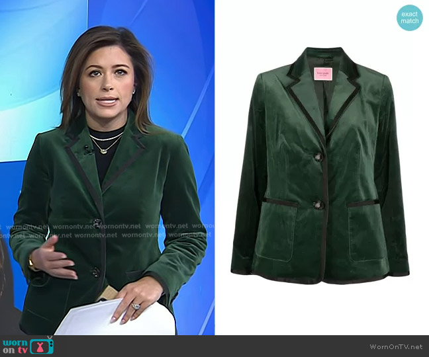Screen dimensions: 429x357
Task: Click the exact match badge
Action: 410,17
